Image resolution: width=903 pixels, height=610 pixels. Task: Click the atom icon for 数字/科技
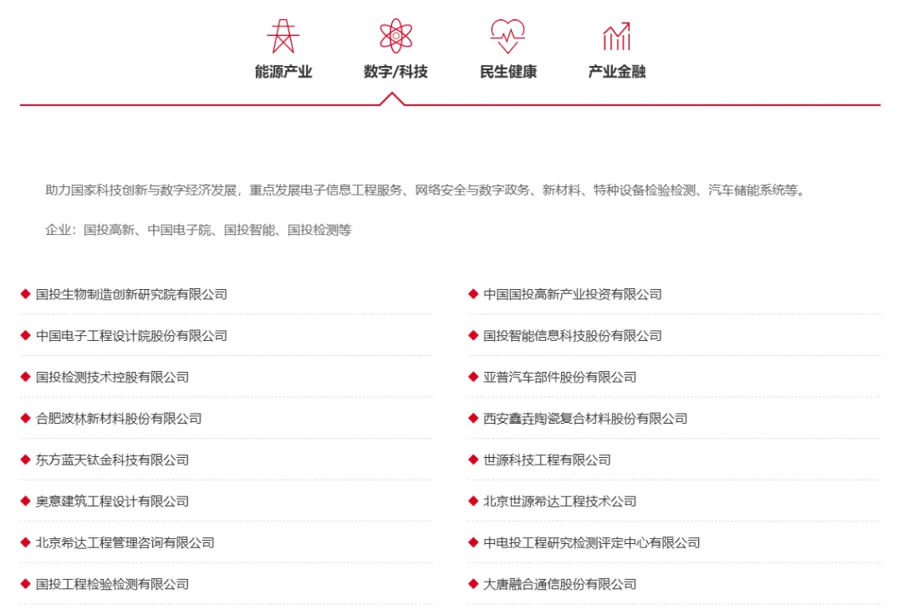(395, 36)
